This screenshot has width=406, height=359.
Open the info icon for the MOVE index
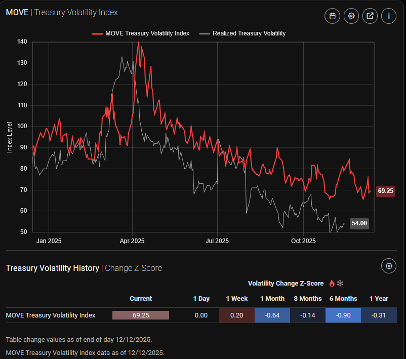coord(388,16)
